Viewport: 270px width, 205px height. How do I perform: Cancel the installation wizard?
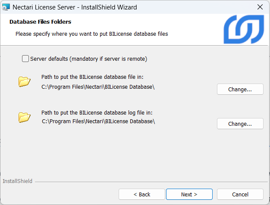coord(240,194)
